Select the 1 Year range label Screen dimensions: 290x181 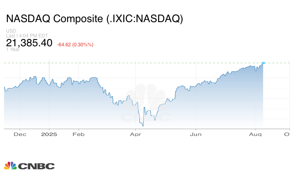tap(13, 50)
